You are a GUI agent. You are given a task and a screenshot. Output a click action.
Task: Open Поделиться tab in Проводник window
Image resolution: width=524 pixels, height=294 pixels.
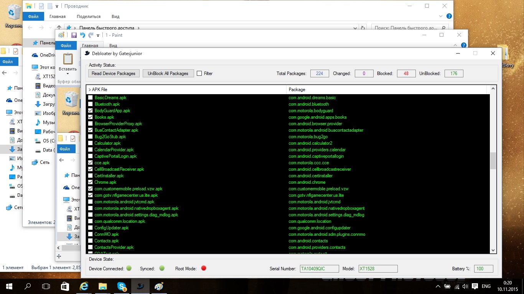(89, 16)
